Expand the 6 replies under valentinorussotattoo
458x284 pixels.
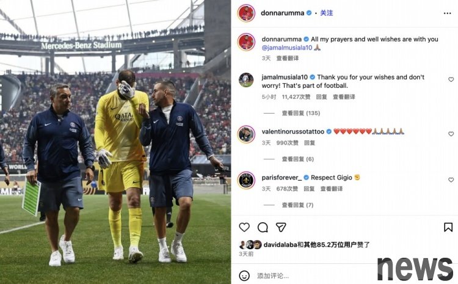(x=297, y=159)
